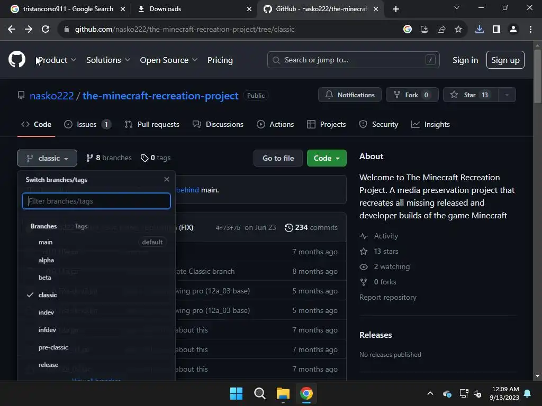Click the install app icon in address bar
The image size is (542, 406).
424,30
